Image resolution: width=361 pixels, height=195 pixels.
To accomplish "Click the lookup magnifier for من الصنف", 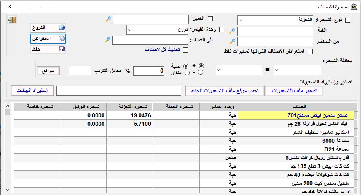I will [232, 41].
